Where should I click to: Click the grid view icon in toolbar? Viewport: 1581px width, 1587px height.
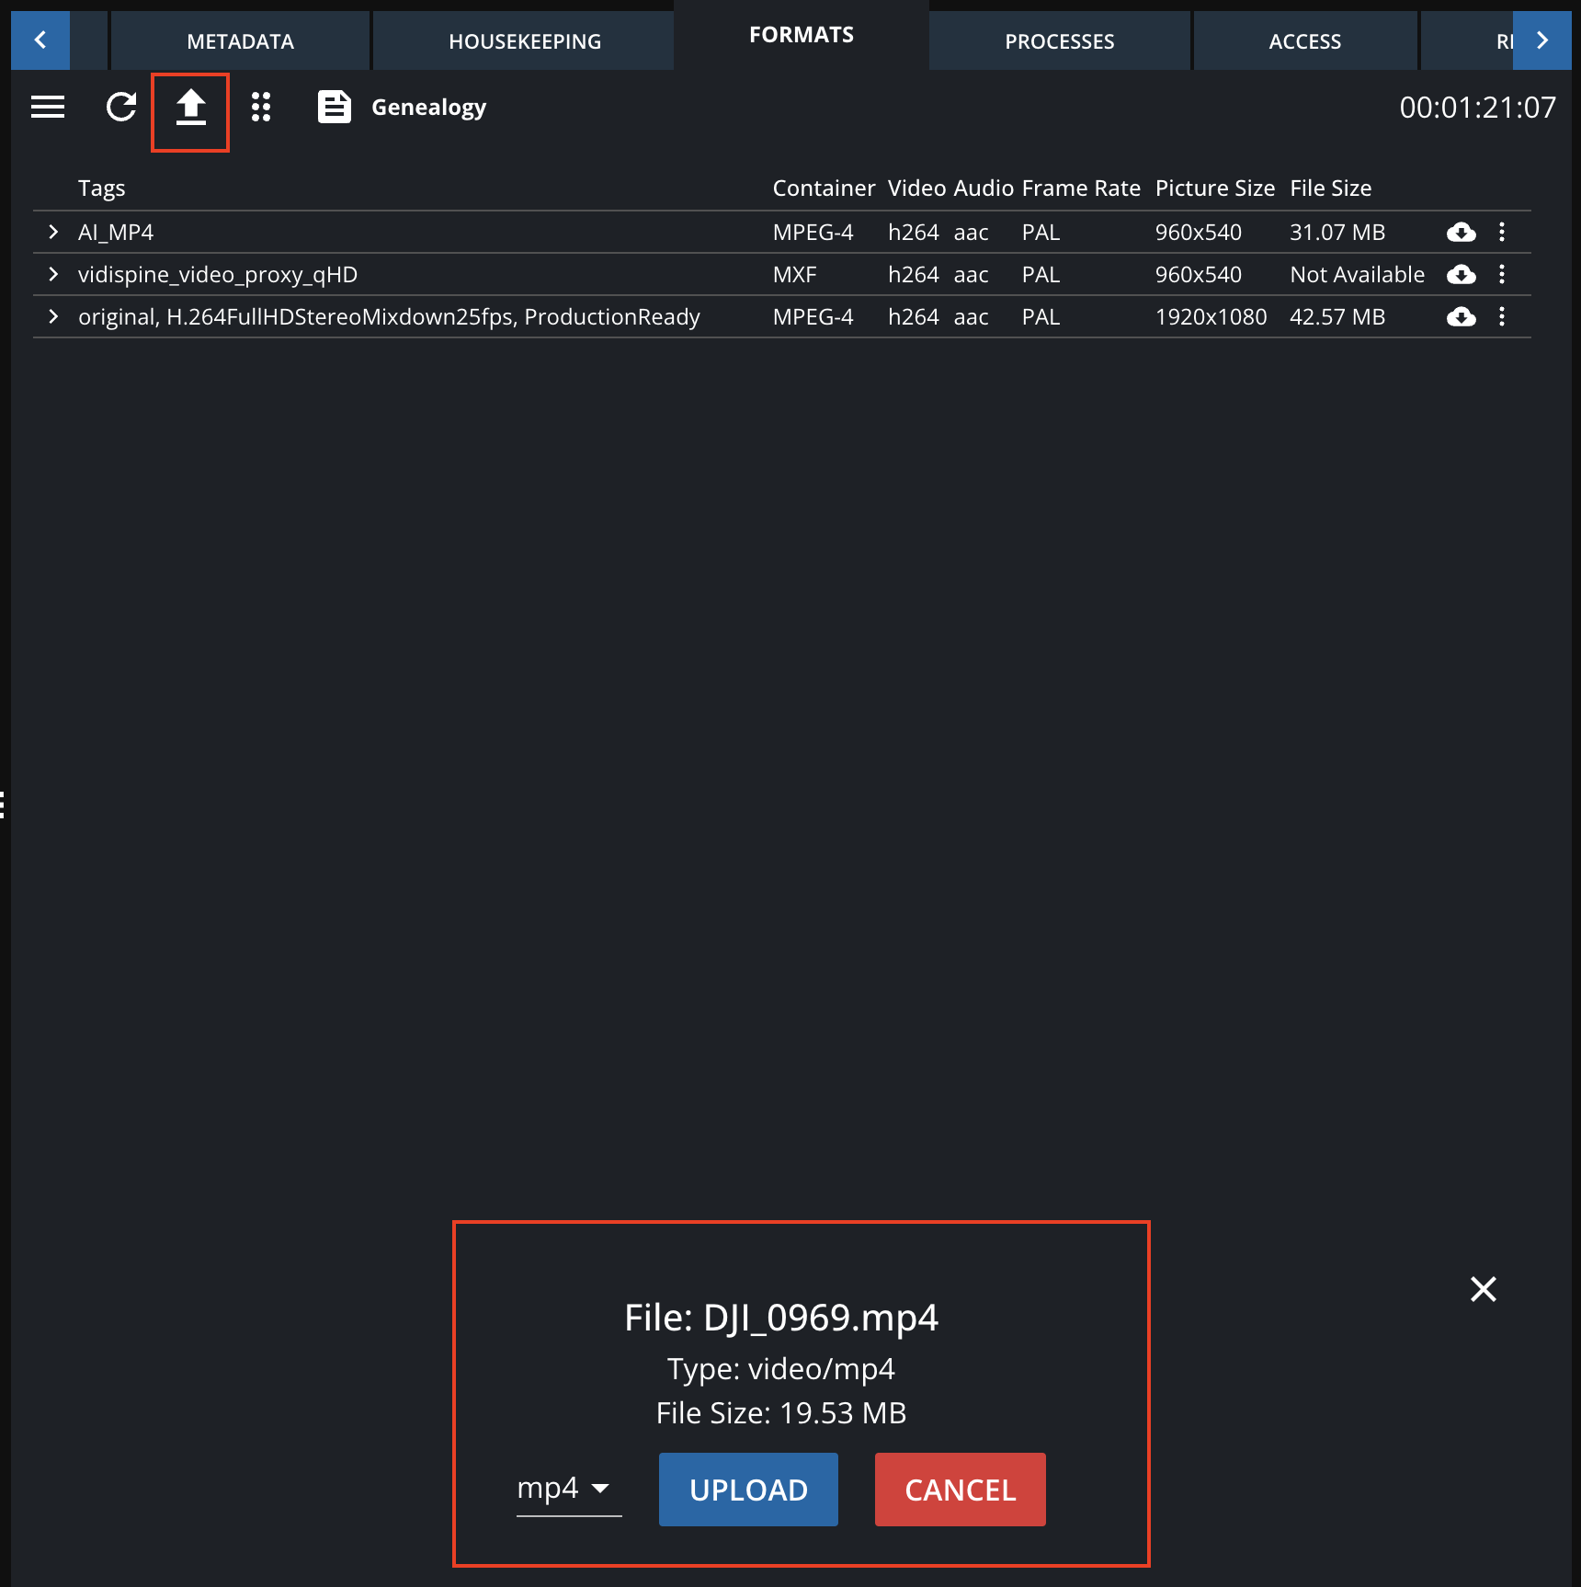click(261, 107)
